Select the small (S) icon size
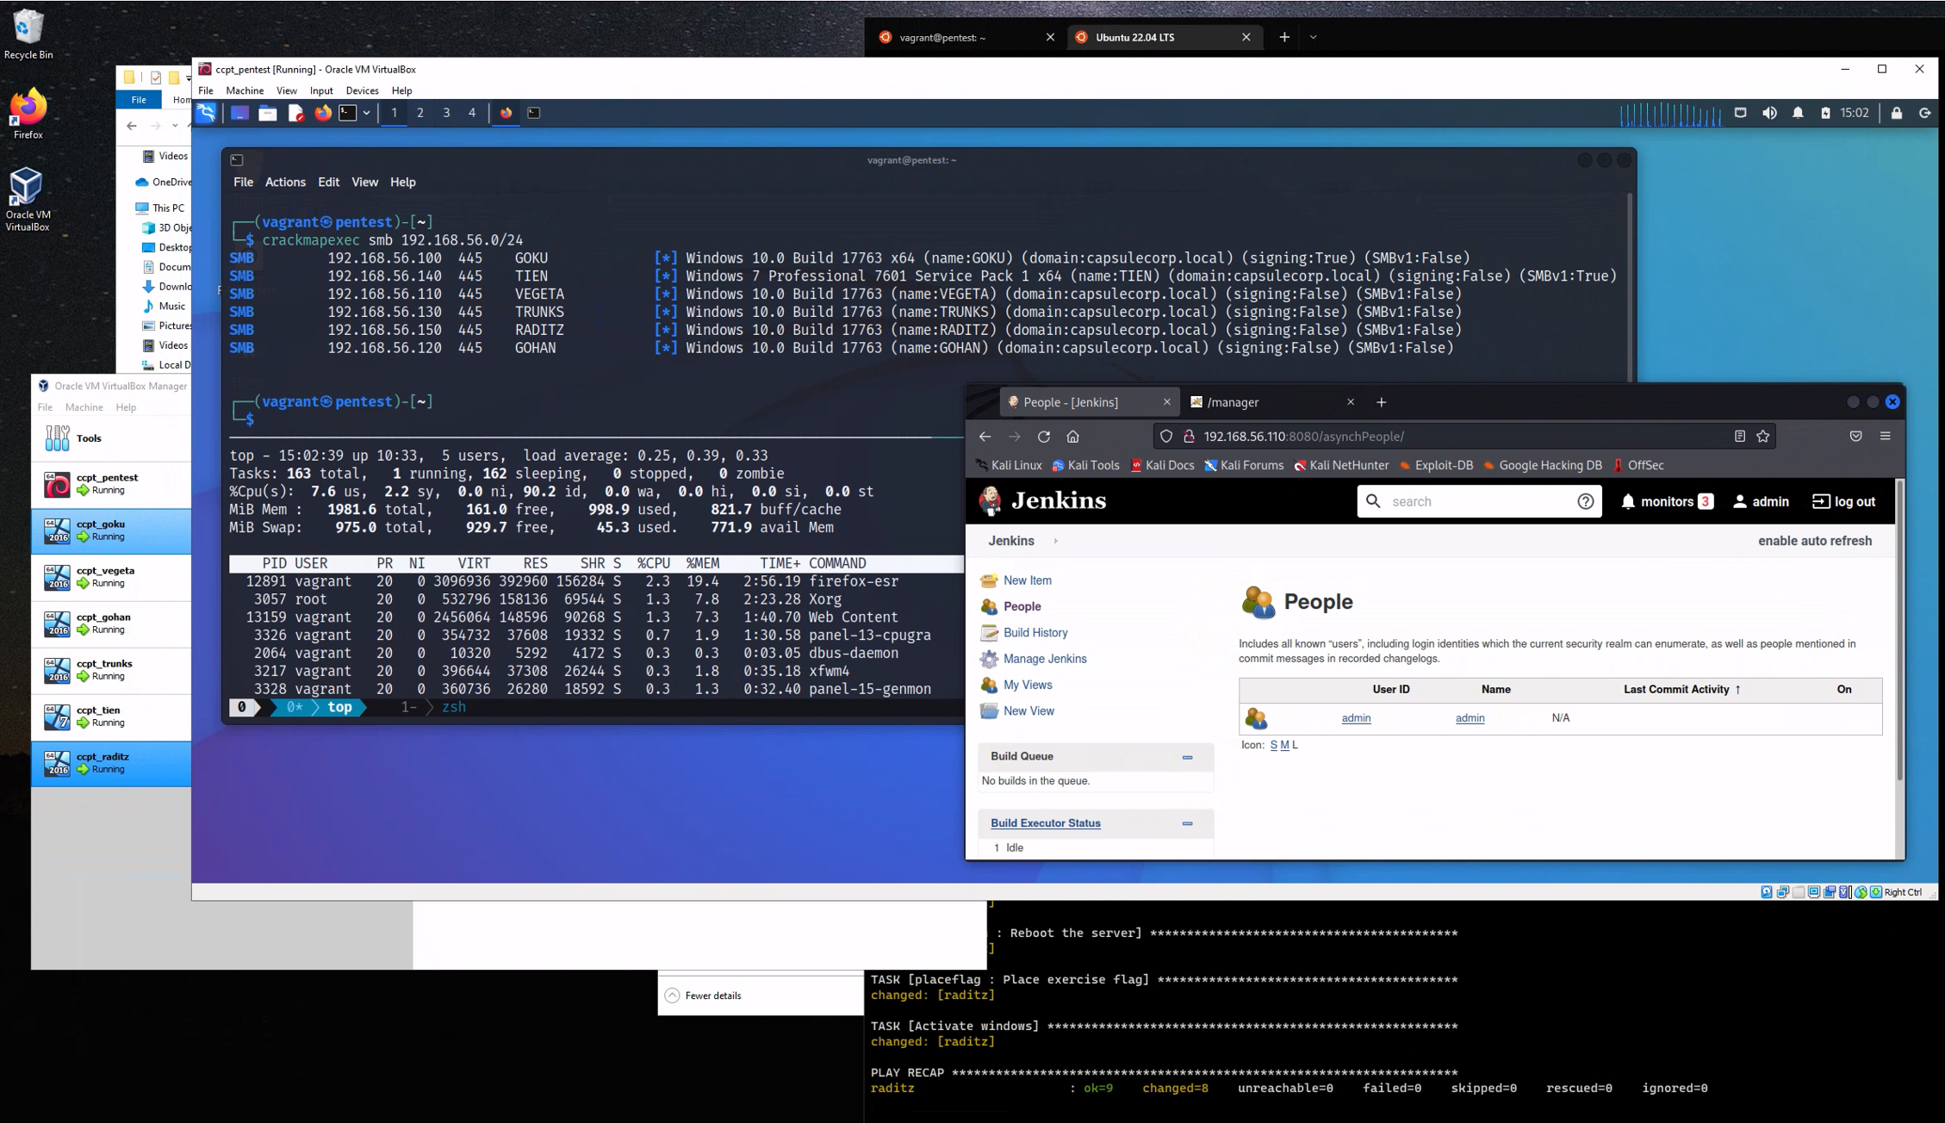This screenshot has width=1945, height=1123. pos(1273,745)
